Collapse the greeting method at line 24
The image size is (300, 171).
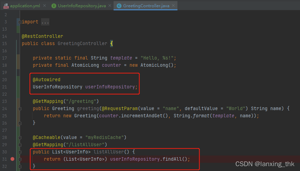20,109
